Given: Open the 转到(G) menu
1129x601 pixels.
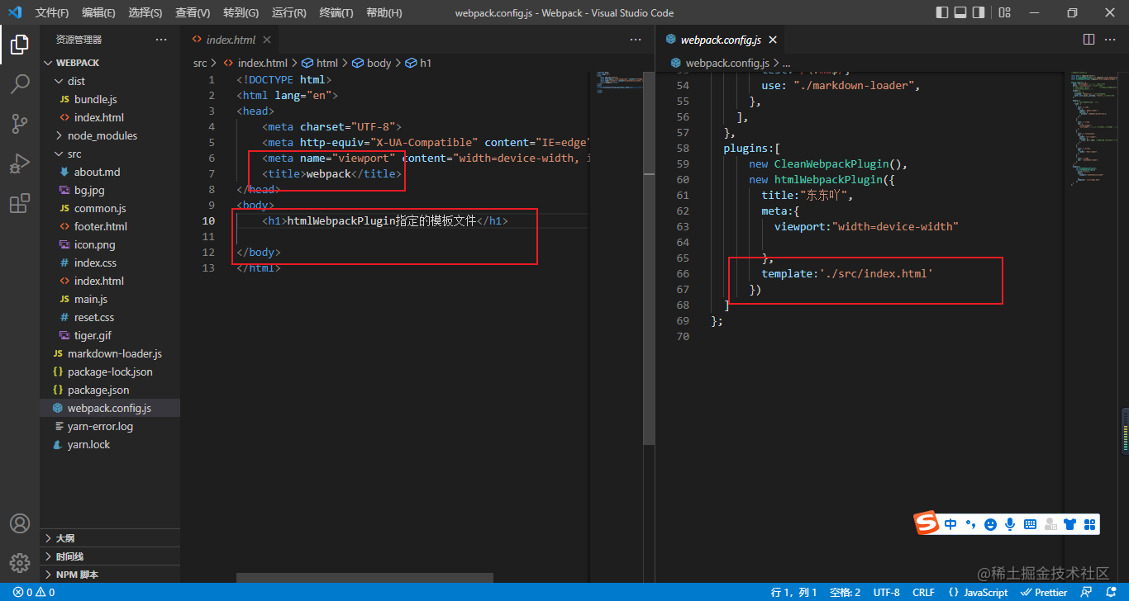Looking at the screenshot, I should pos(241,12).
